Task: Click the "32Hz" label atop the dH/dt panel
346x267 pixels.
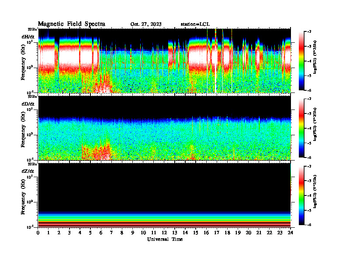Action: (x=32, y=29)
